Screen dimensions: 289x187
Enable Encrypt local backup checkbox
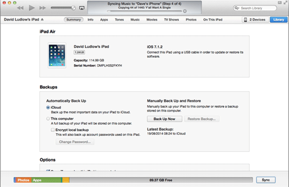point(53,130)
